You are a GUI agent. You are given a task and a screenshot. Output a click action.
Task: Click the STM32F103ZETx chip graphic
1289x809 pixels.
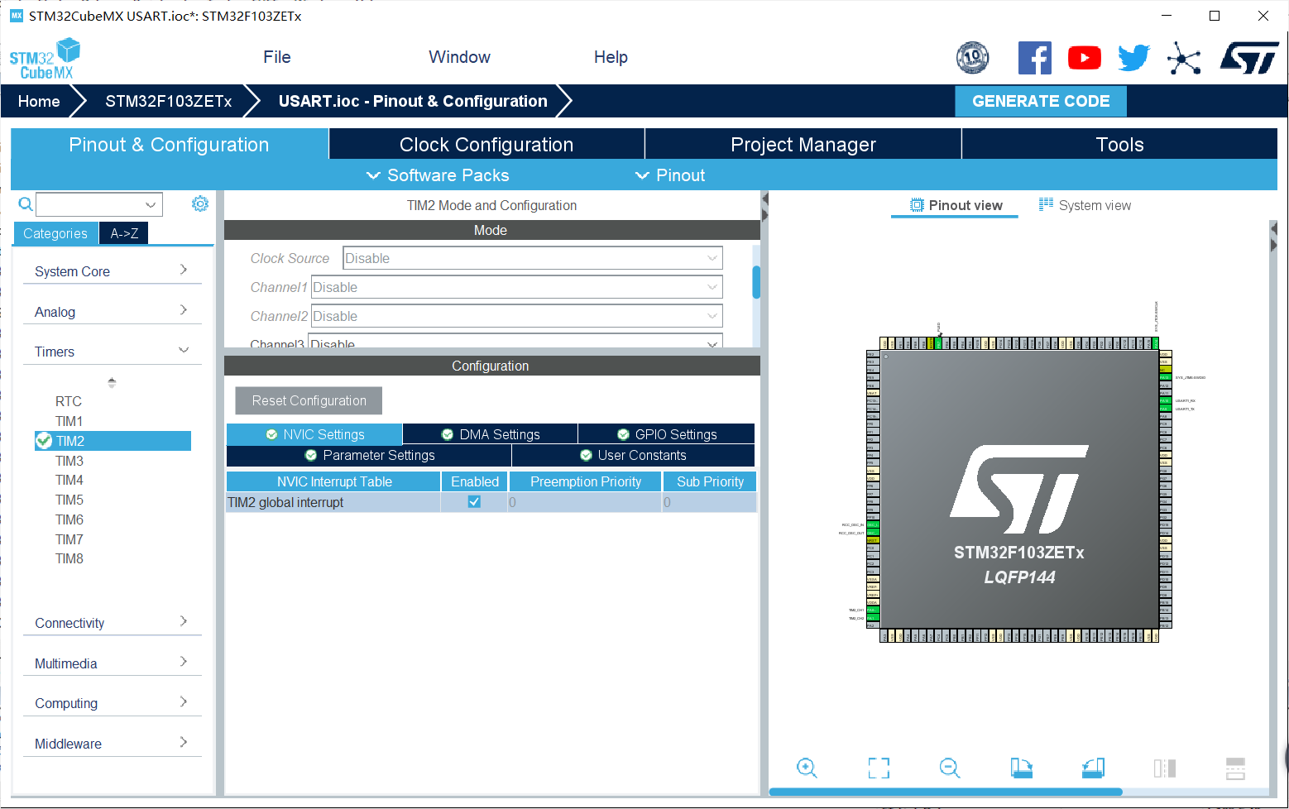coord(1019,488)
